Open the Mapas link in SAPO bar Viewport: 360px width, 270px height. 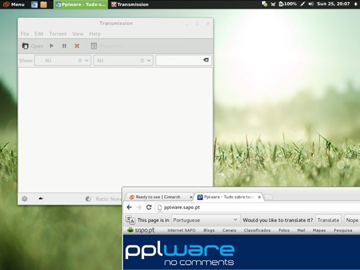(319, 230)
